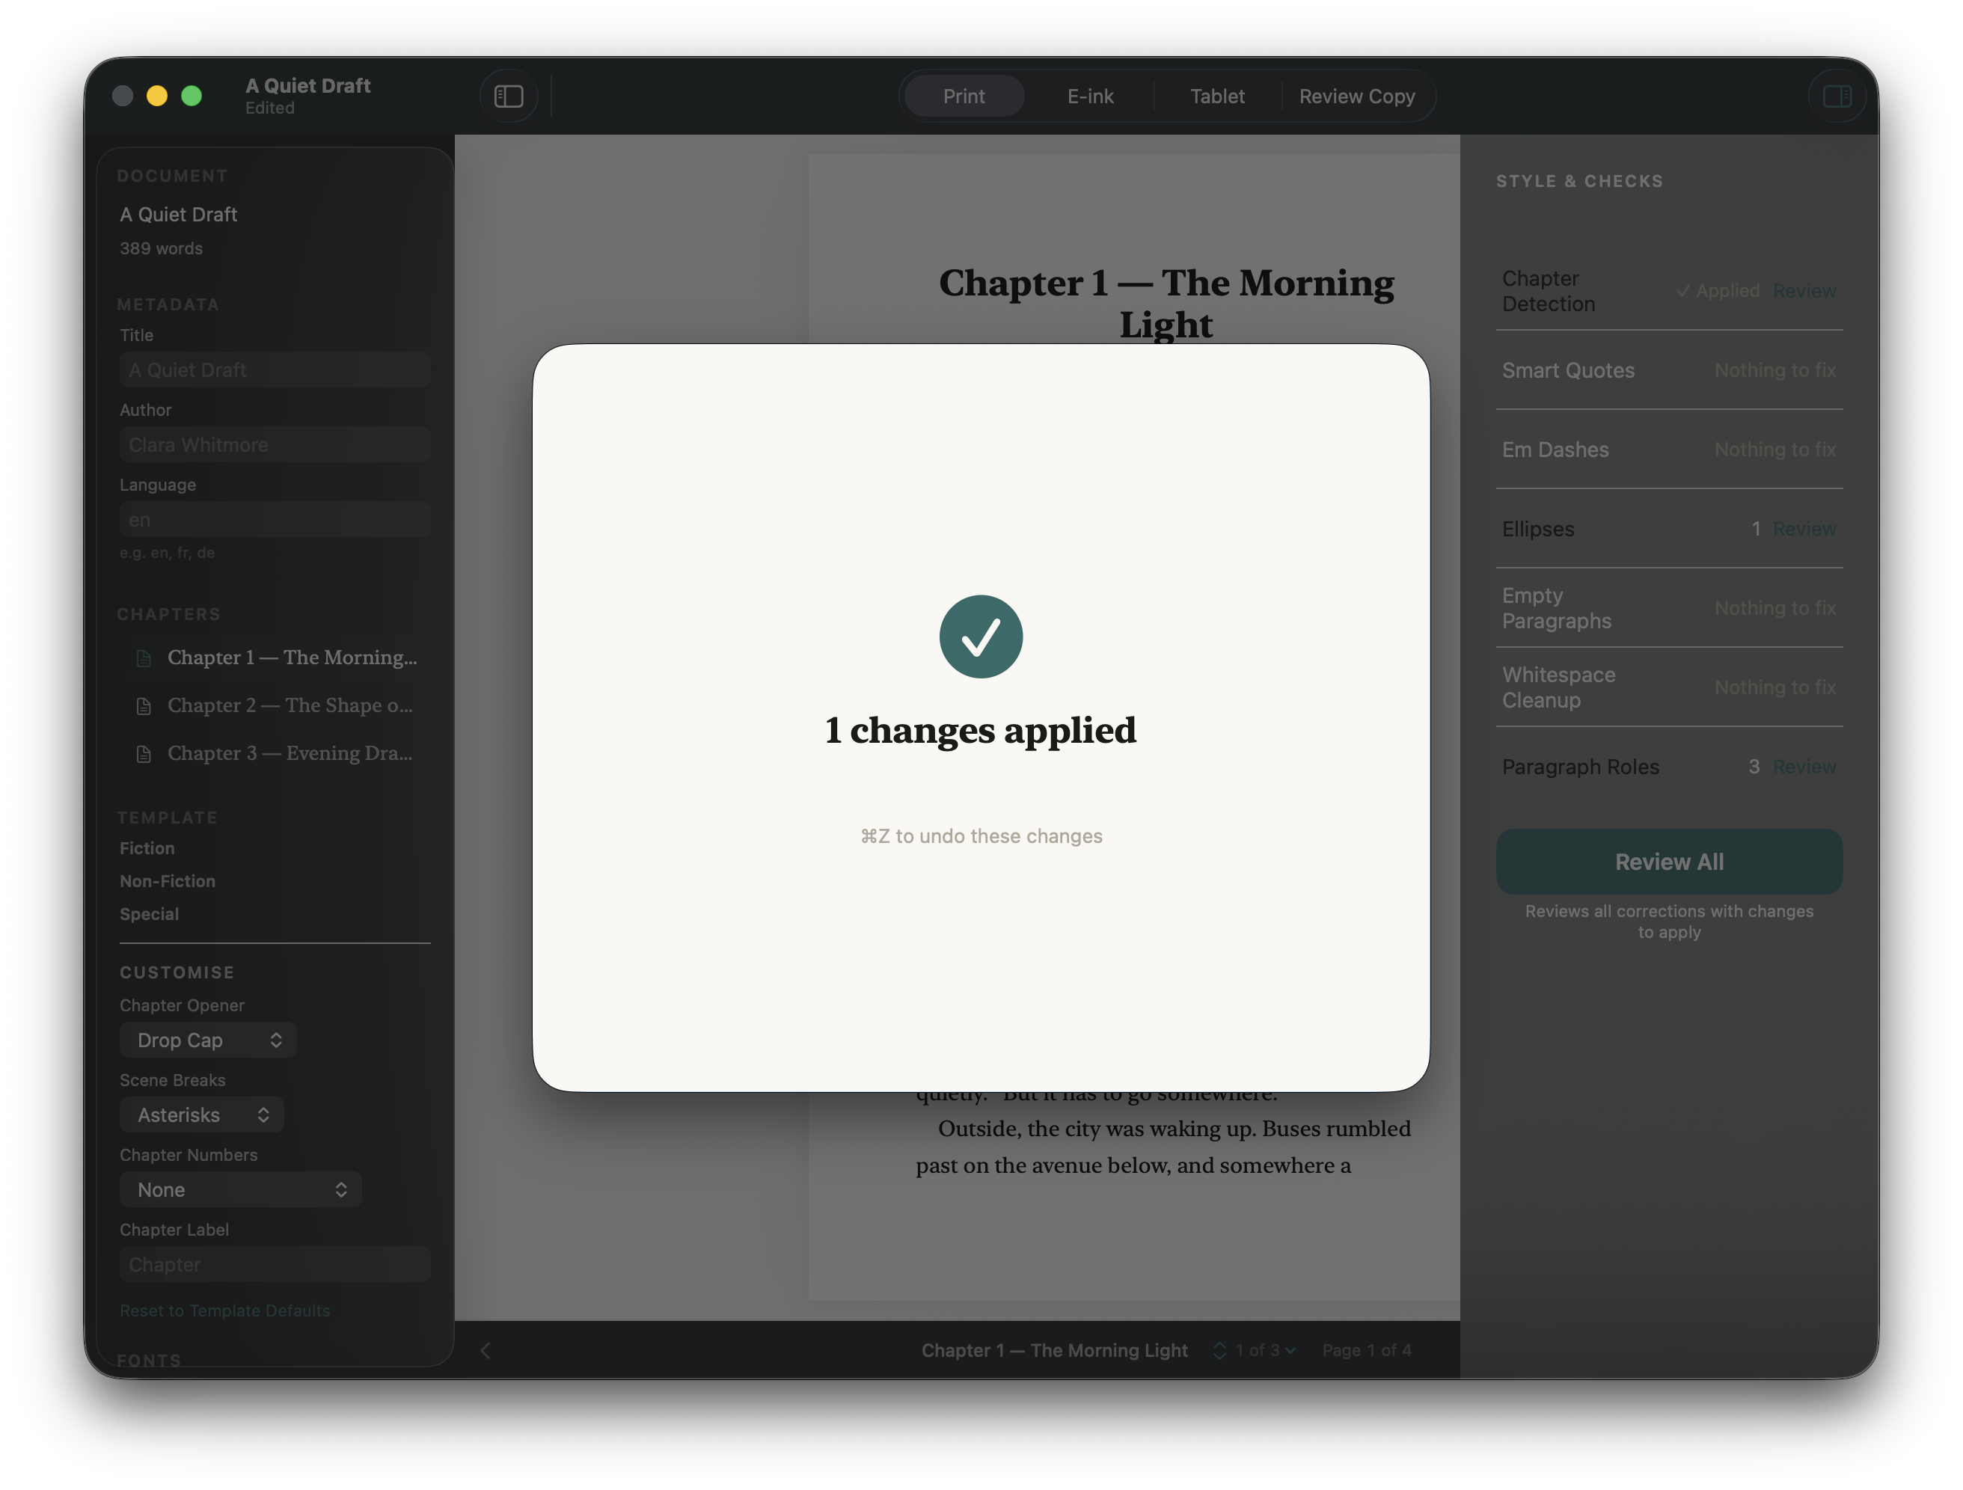Open the Drop Cap chapter opener dropdown

[208, 1040]
